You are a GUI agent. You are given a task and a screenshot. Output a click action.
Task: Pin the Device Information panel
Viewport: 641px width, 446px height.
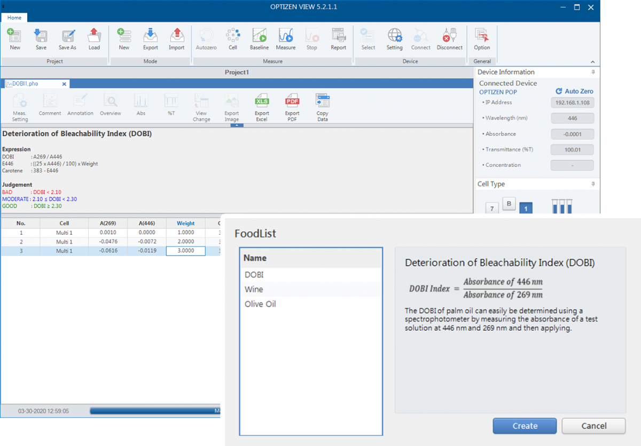click(x=593, y=72)
